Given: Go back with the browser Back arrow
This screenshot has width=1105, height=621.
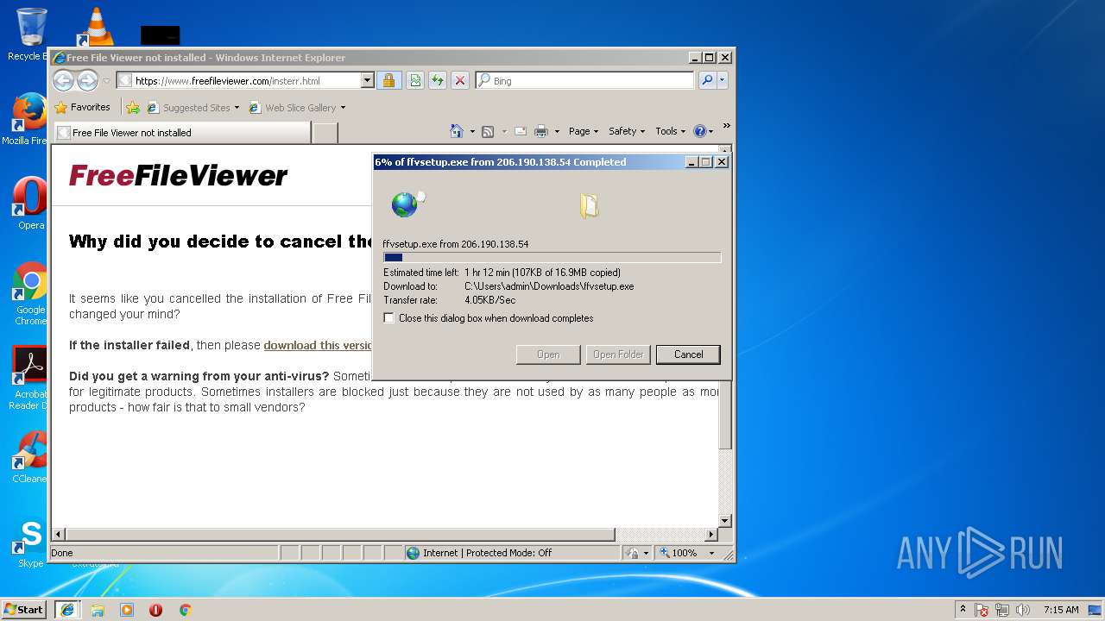Looking at the screenshot, I should pyautogui.click(x=63, y=80).
